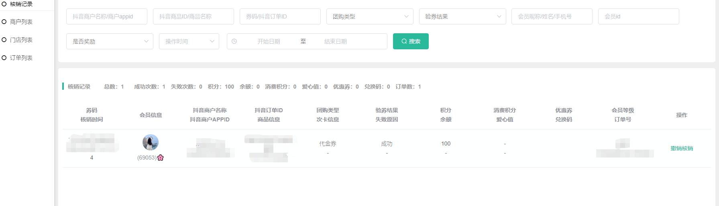Open the 团购类型 dropdown

coord(370,16)
